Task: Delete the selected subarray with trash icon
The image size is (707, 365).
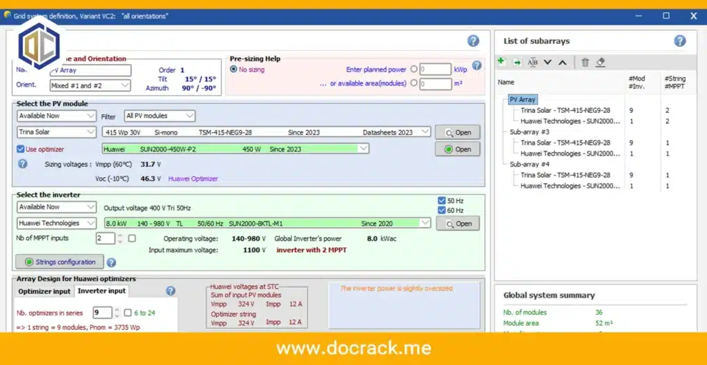Action: 585,63
